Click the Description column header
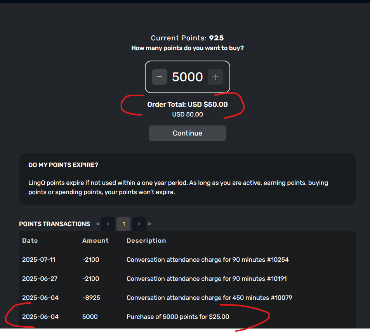 pos(146,241)
